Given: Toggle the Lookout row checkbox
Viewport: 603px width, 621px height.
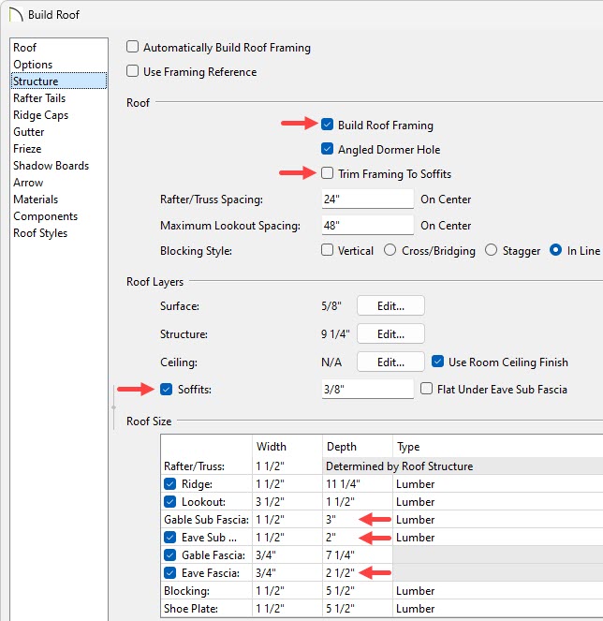Looking at the screenshot, I should click(169, 502).
